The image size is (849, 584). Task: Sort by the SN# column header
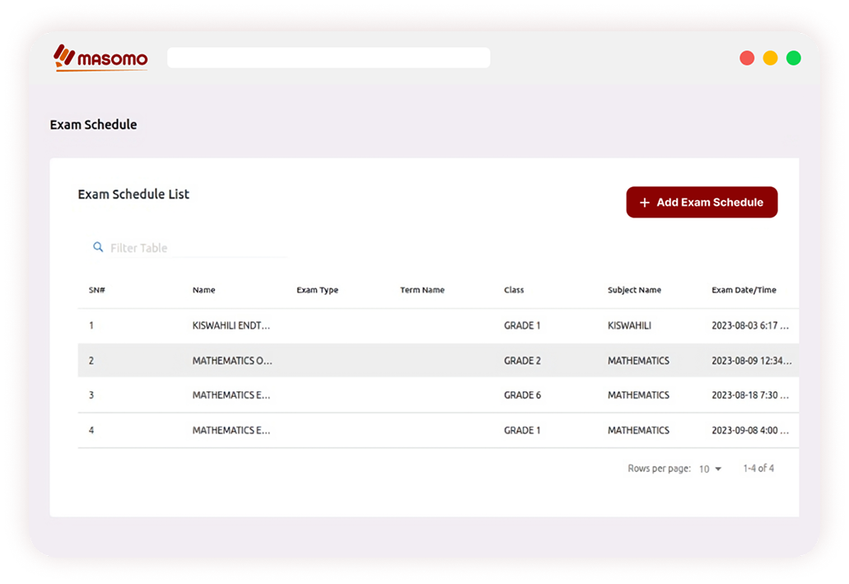[x=97, y=290]
